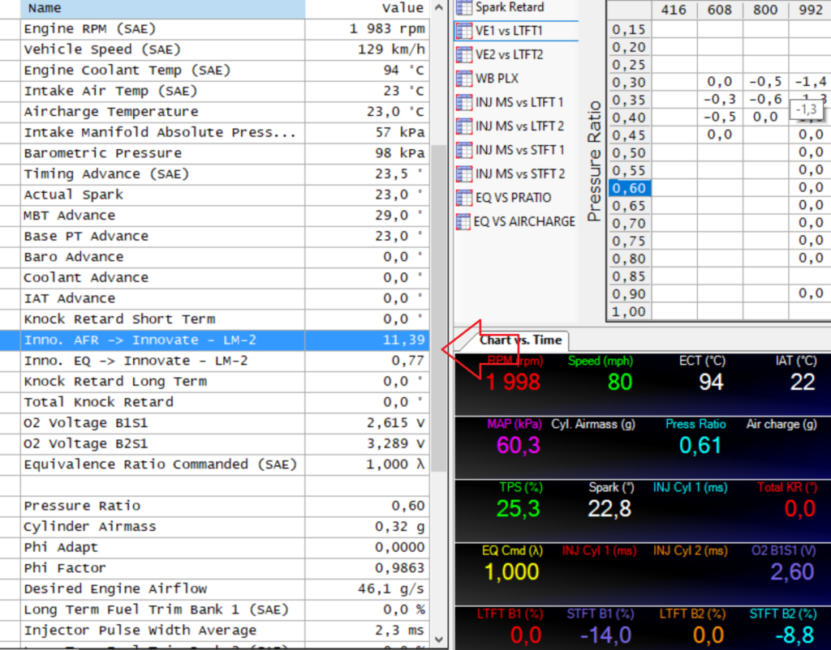831x650 pixels.
Task: Select the Knock Retard Long Term row
Action: tap(162, 382)
